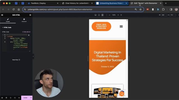The height and width of the screenshot is (100, 179).
Task: Click the second pinned document tab
Action: [x=23, y=3]
